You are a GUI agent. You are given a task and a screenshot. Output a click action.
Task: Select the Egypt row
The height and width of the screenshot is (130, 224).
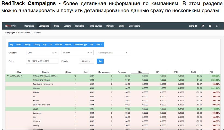[113, 109]
